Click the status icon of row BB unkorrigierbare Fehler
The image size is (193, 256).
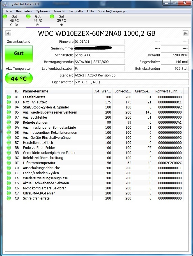pyautogui.click(x=9, y=153)
